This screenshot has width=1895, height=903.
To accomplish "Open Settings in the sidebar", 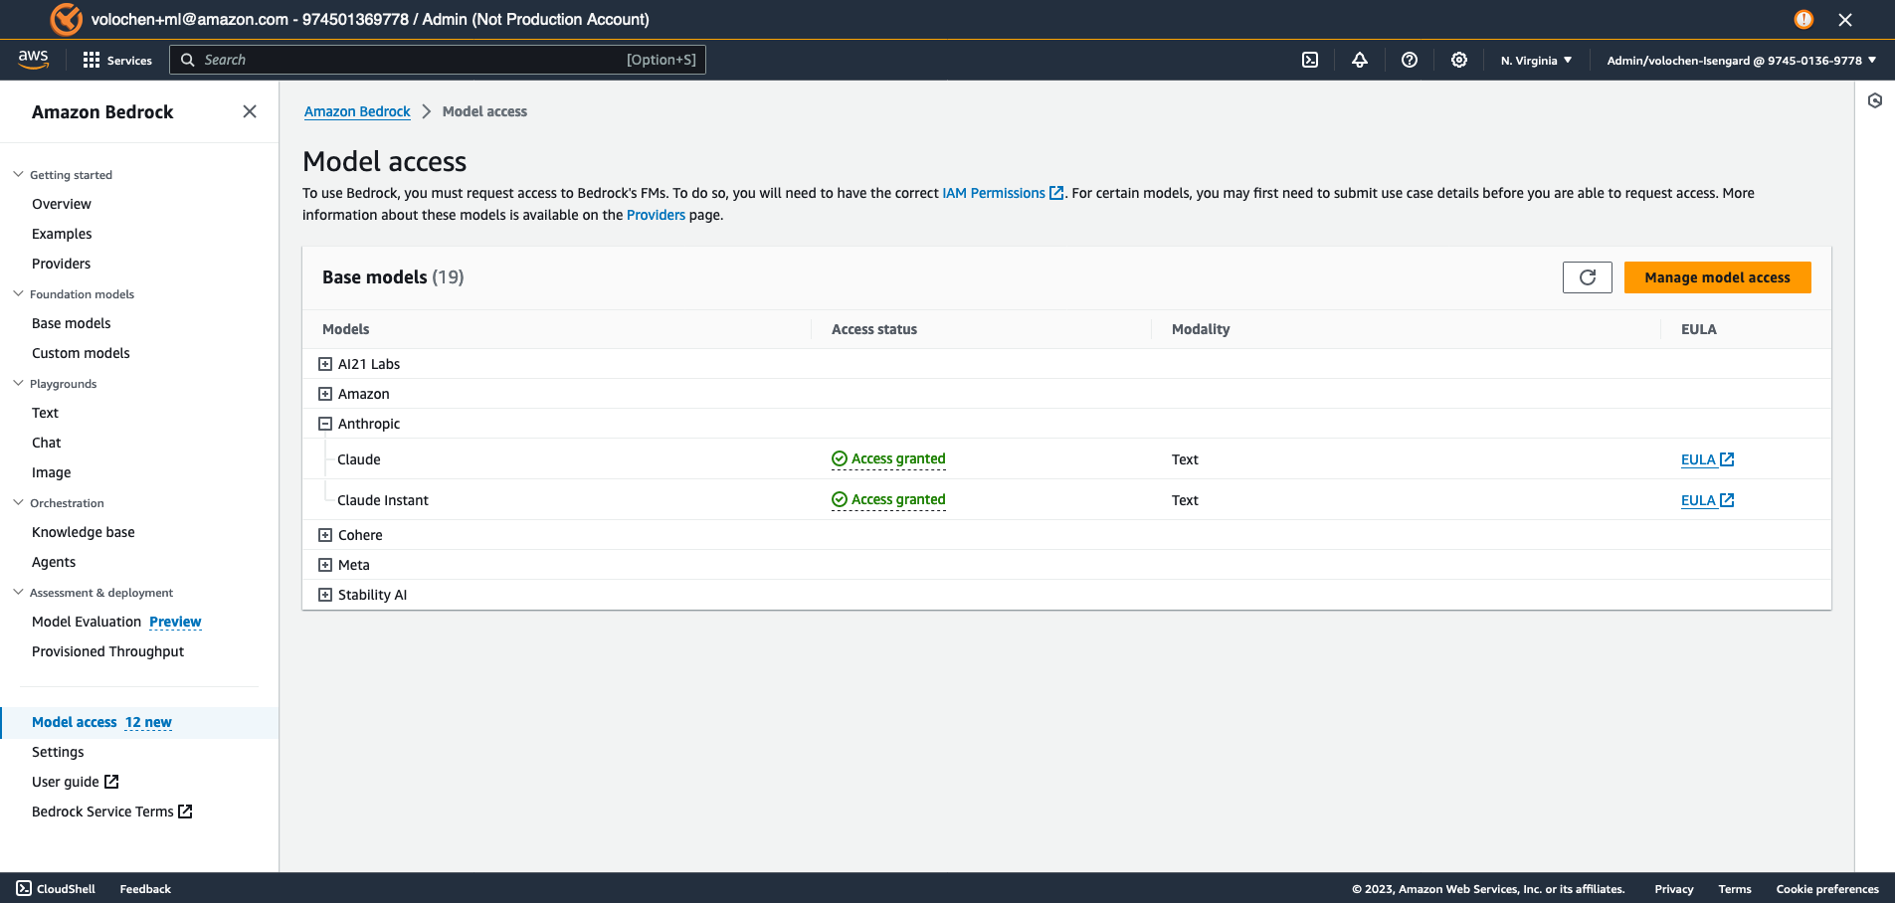I will (58, 752).
